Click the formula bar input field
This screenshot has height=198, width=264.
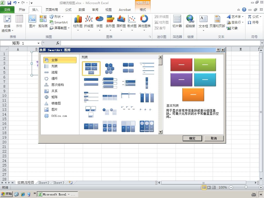click(x=160, y=43)
